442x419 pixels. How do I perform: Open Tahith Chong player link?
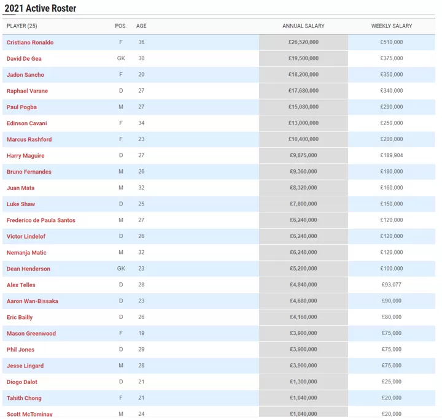click(x=24, y=398)
